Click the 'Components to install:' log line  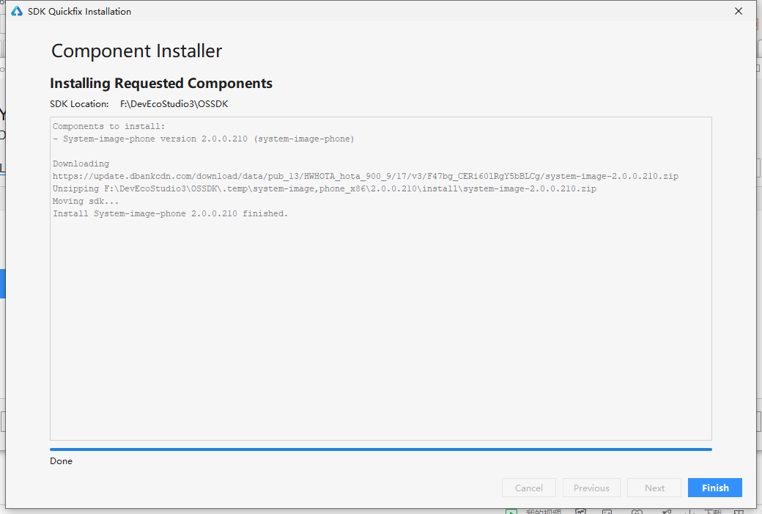coord(109,126)
